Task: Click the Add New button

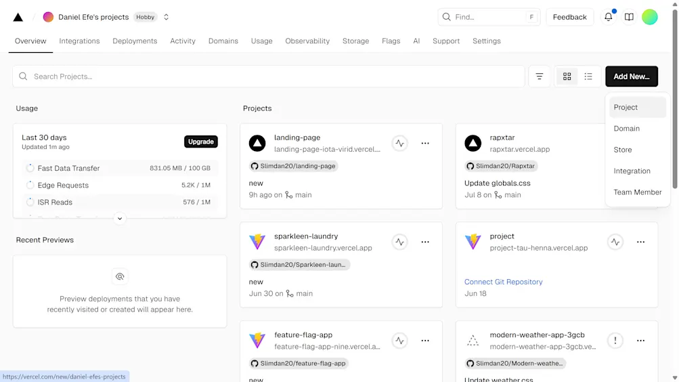Action: 632,77
